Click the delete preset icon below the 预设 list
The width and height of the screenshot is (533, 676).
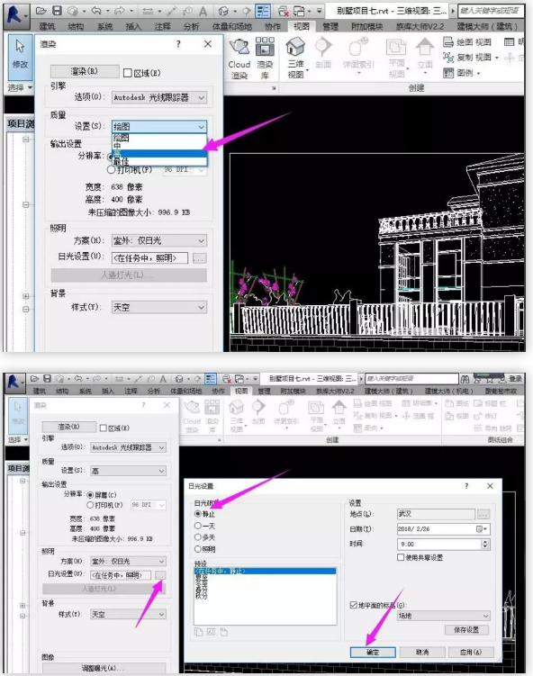[224, 632]
